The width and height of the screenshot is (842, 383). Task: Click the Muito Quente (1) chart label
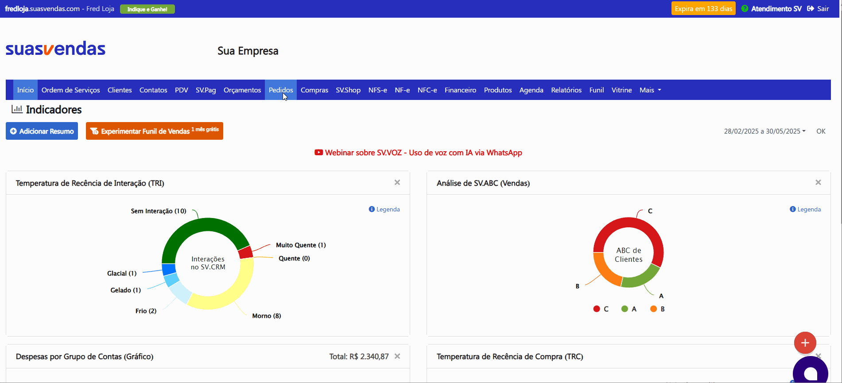pyautogui.click(x=301, y=245)
